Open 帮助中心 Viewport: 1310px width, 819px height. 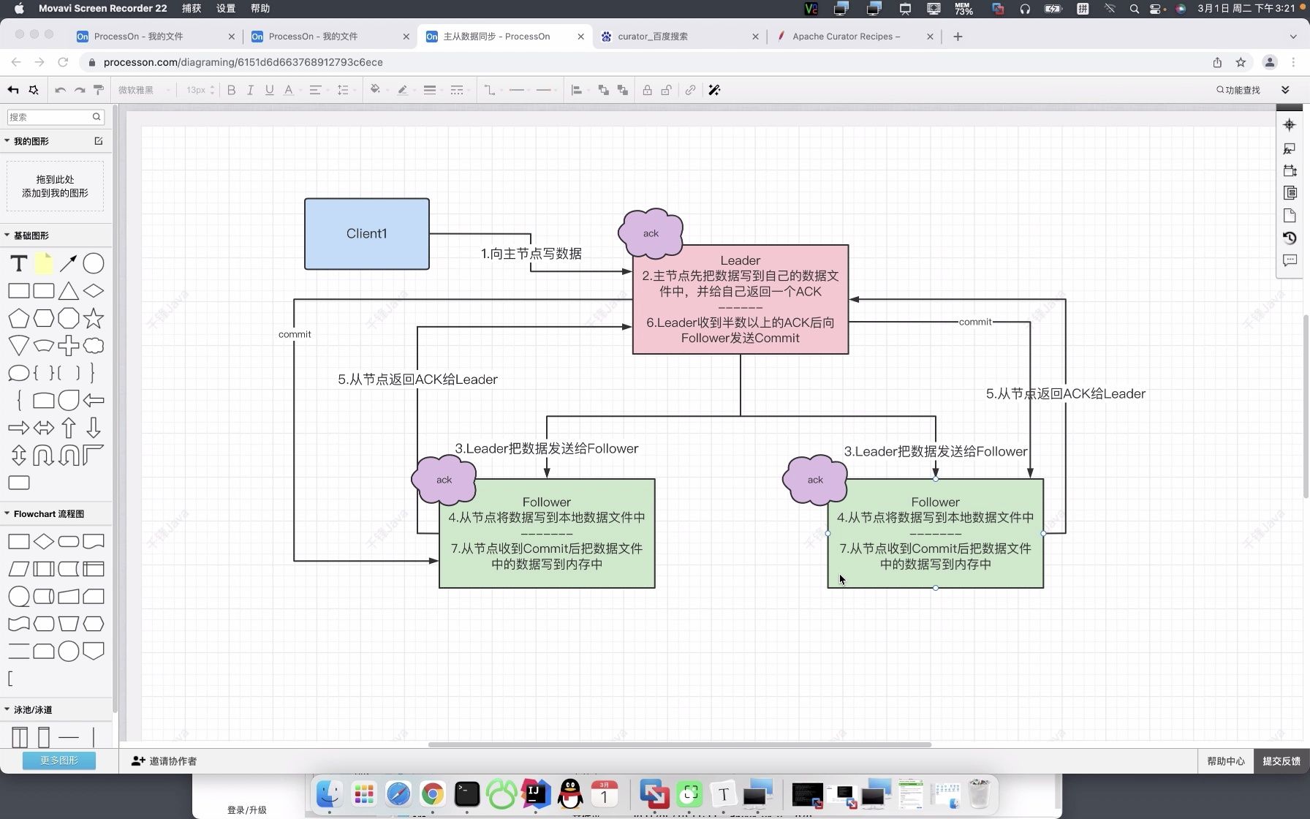(x=1226, y=761)
